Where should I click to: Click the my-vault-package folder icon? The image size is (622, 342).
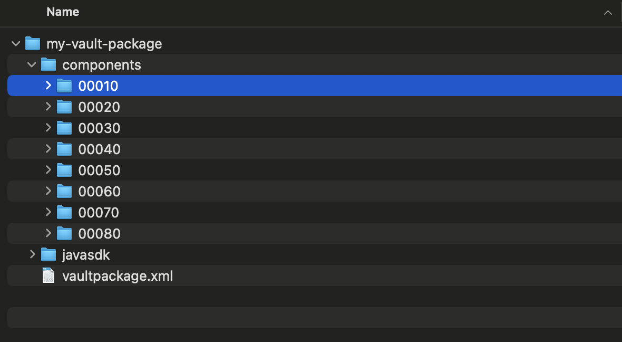point(33,44)
